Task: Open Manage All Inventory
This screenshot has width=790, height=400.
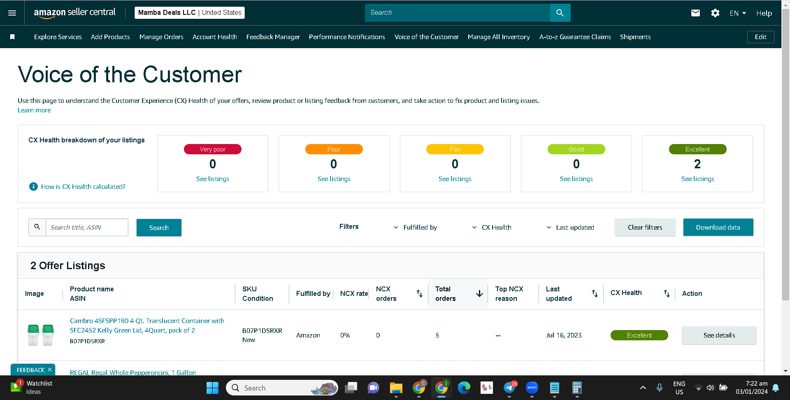Action: click(x=499, y=37)
